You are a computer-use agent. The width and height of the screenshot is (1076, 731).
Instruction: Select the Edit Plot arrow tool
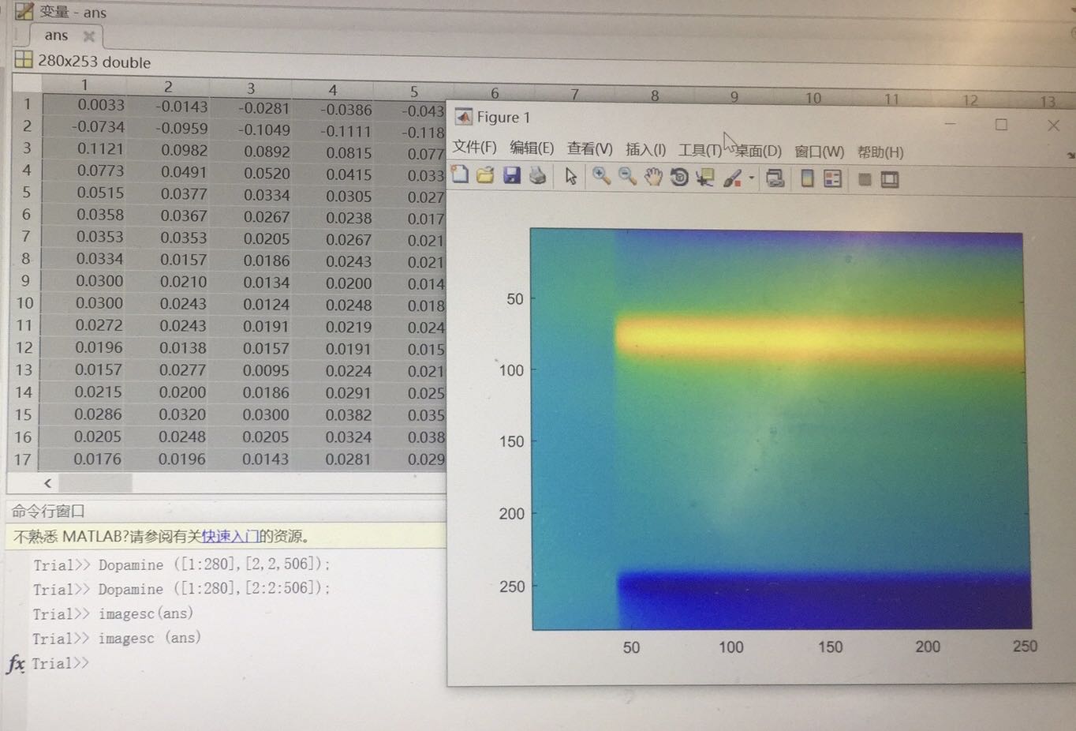(571, 176)
